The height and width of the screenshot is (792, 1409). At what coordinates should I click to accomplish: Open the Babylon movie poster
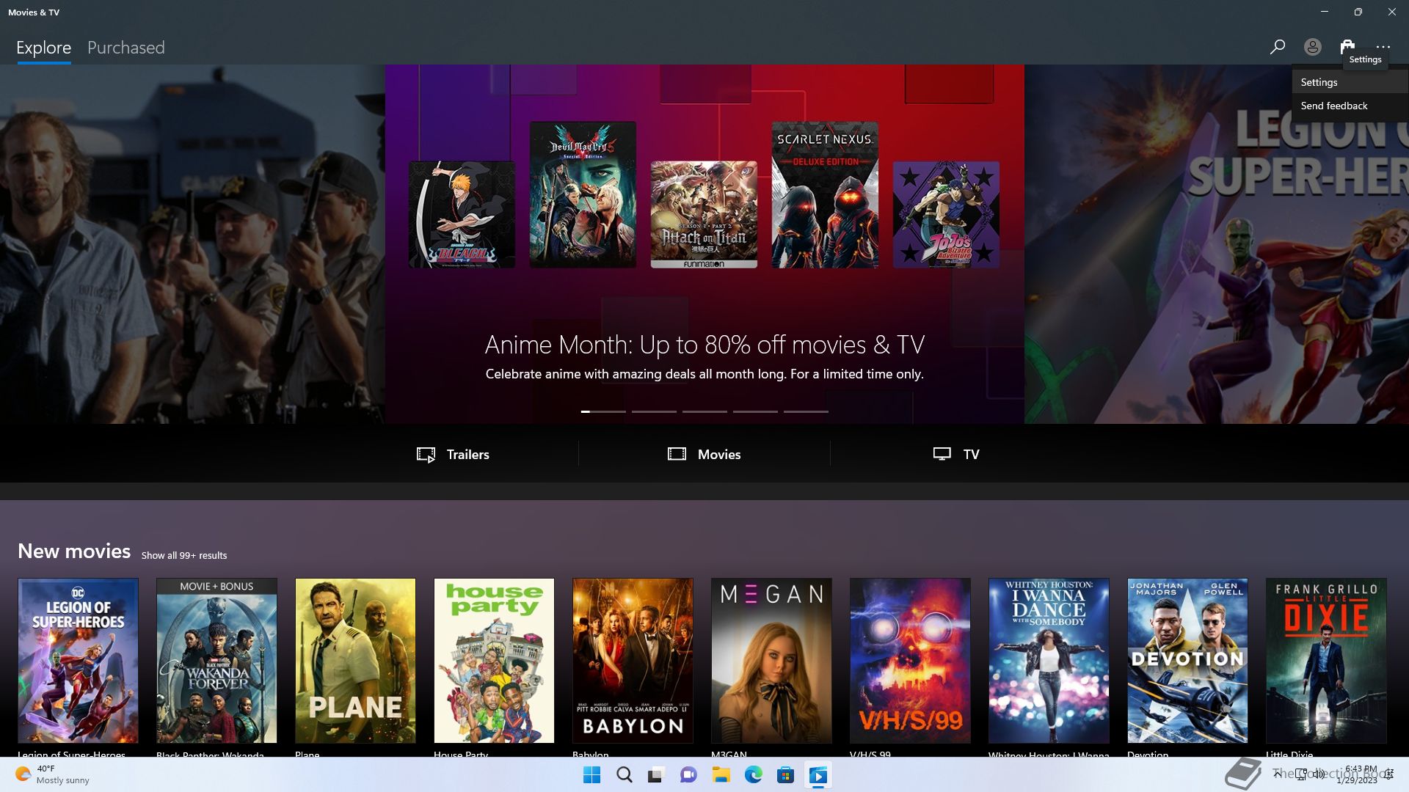pos(633,660)
